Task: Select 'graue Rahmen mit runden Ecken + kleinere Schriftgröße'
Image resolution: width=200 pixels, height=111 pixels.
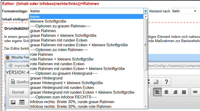Action: [x=86, y=45]
